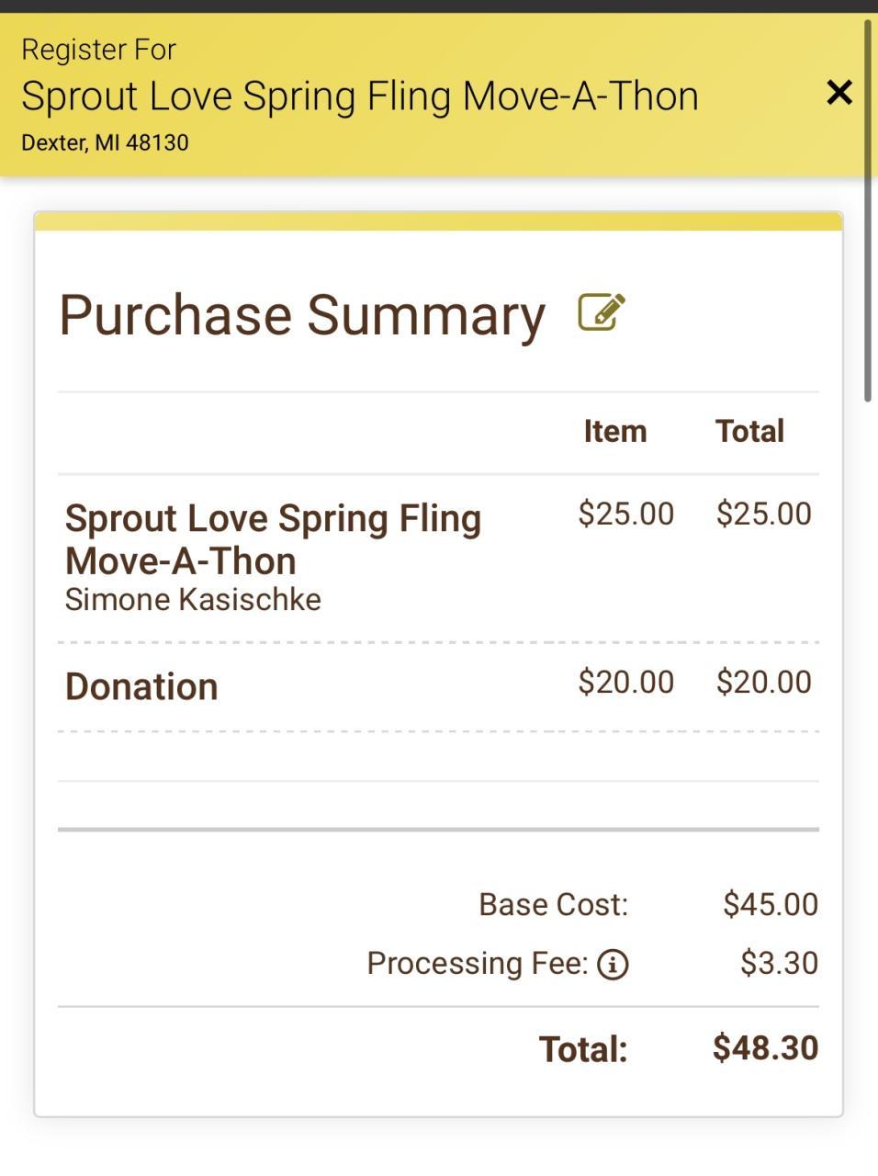This screenshot has height=1176, width=878.
Task: Select the Move-A-Thon line item name
Action: [273, 539]
